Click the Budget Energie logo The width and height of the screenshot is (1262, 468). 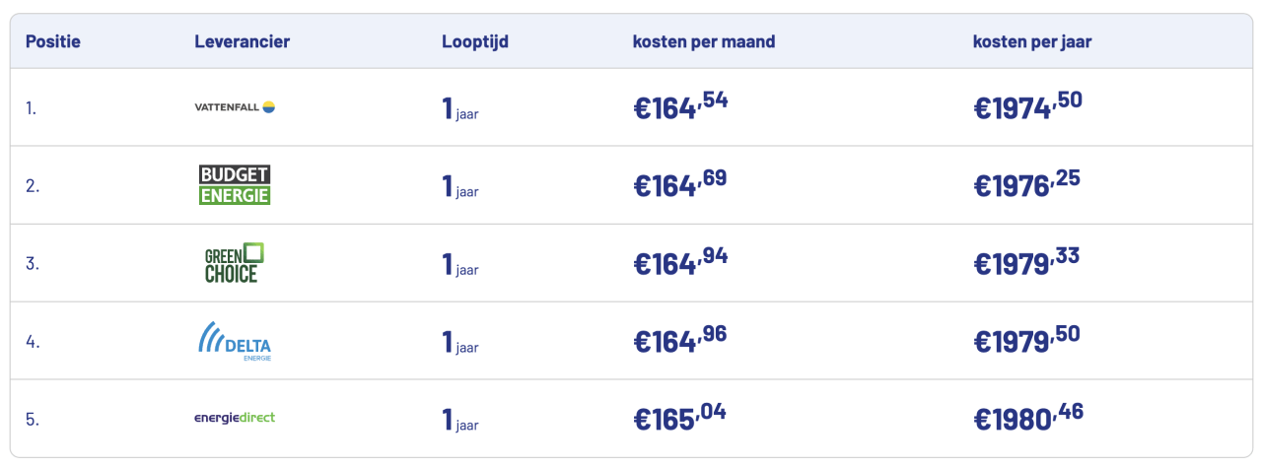pyautogui.click(x=235, y=185)
